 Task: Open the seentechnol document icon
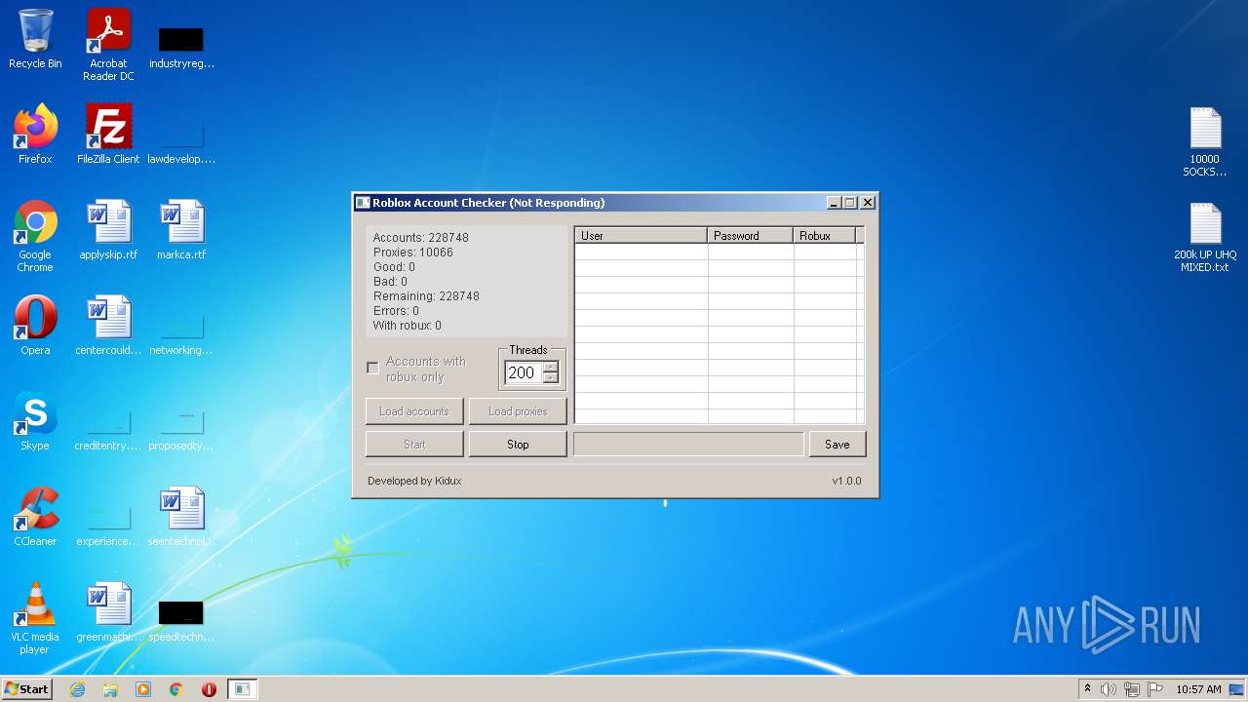point(181,517)
